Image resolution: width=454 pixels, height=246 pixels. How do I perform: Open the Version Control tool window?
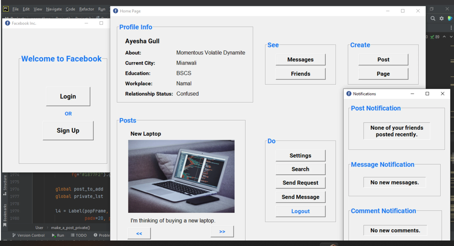tap(28, 235)
